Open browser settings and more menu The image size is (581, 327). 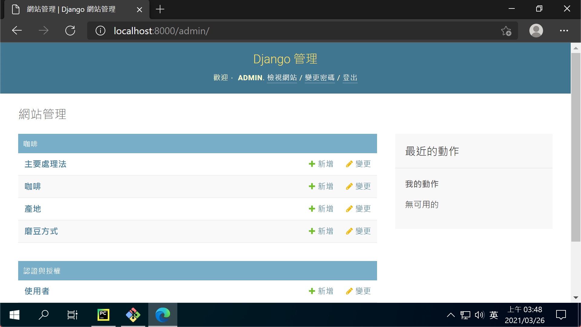[564, 31]
